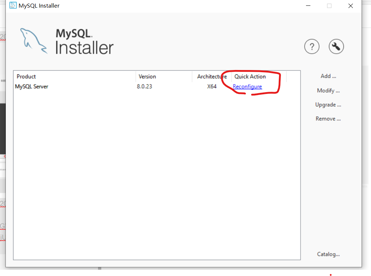
Task: Click the Modify ... button
Action: pos(328,91)
